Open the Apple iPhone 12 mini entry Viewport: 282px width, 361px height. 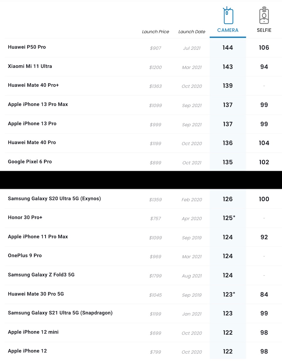[x=33, y=332]
